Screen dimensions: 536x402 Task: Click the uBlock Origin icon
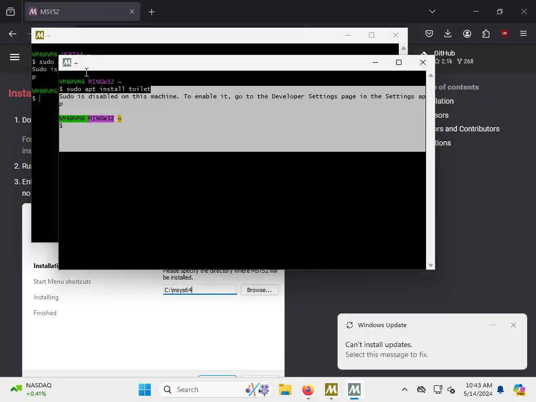[x=504, y=33]
